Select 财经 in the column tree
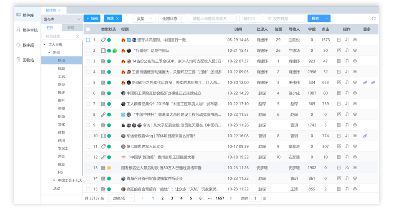Viewport: 393px width, 208px height. (62, 84)
